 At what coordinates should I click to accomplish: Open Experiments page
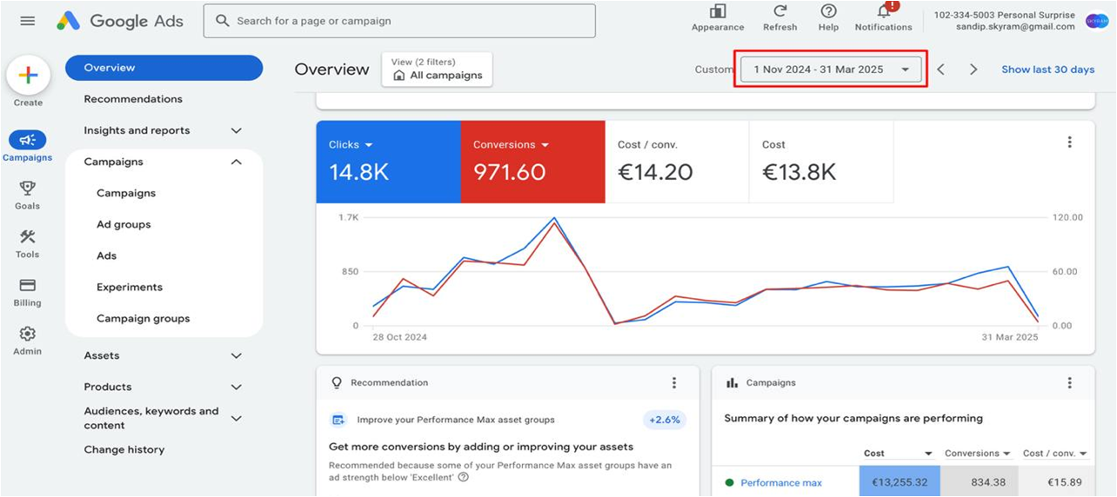tap(130, 287)
